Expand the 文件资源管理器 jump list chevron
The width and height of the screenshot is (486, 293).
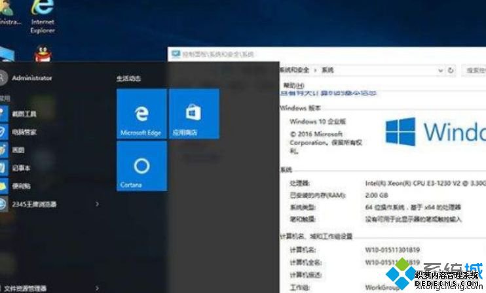[x=97, y=288]
